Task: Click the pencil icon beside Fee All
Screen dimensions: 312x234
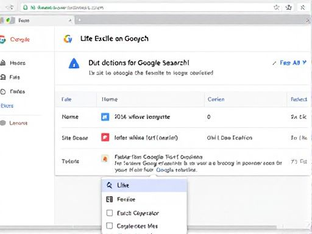Action: click(274, 63)
